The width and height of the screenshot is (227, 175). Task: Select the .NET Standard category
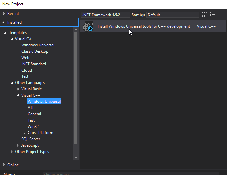coord(34,64)
